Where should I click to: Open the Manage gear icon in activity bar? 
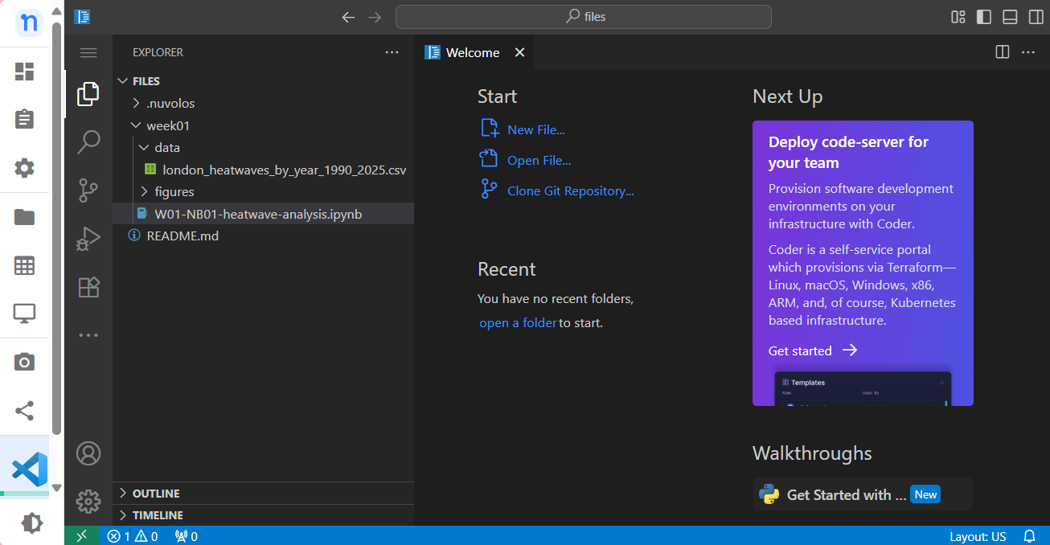[88, 502]
